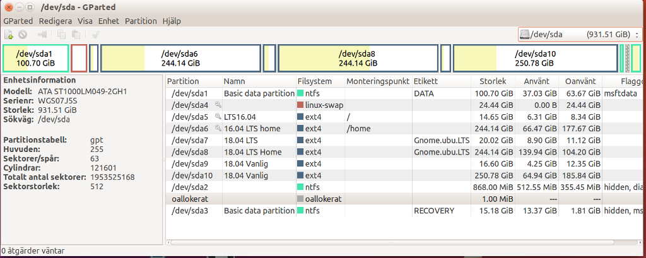Select the oallokerat row in Partition column

pyautogui.click(x=190, y=199)
